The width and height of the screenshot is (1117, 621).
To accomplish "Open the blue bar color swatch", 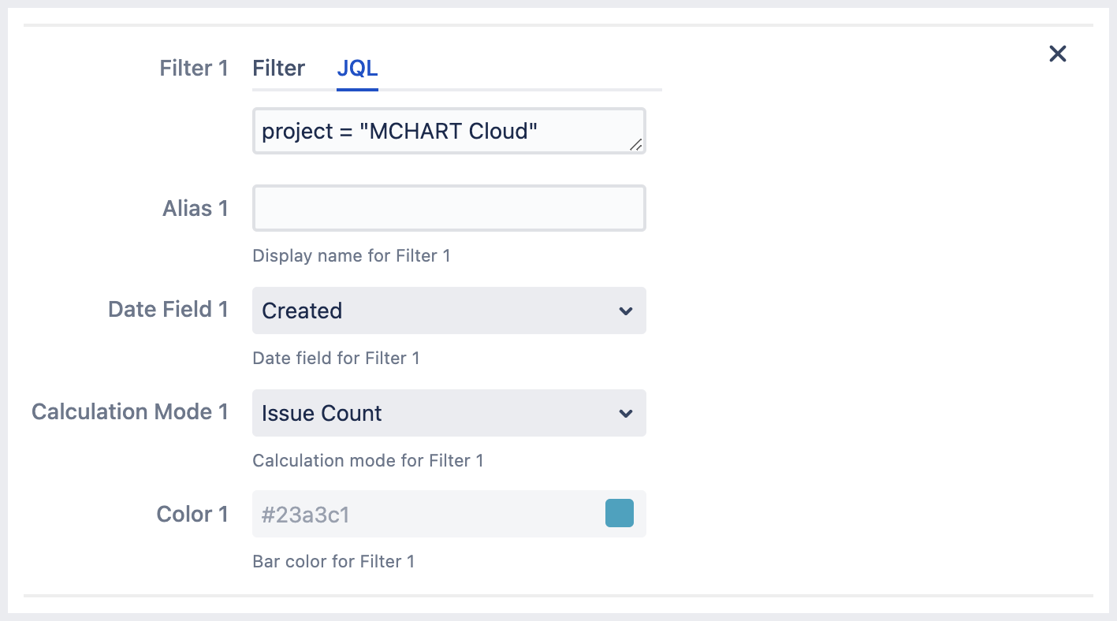I will tap(619, 513).
